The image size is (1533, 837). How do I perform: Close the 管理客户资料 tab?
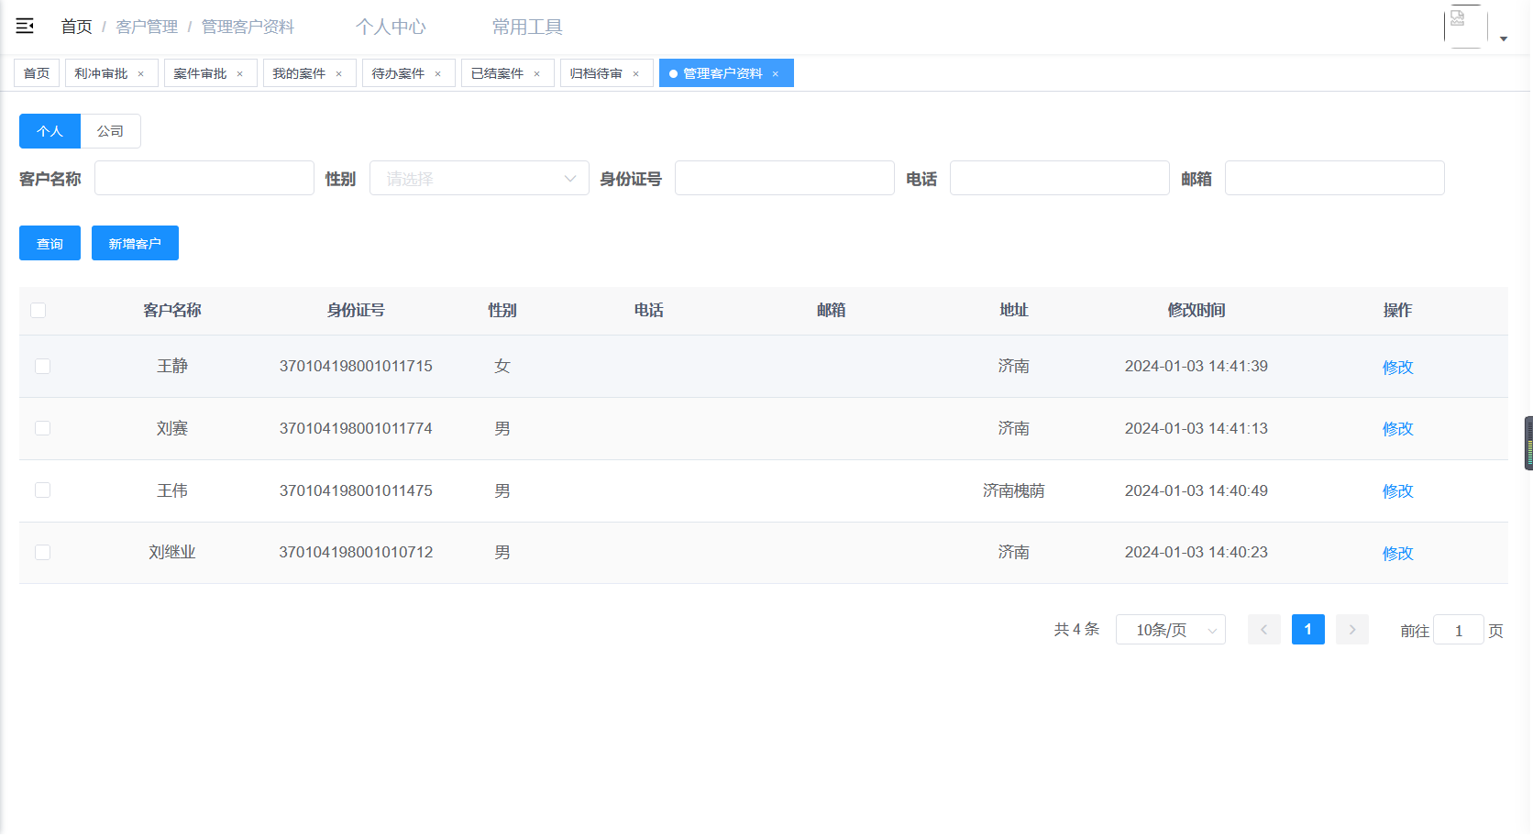776,74
